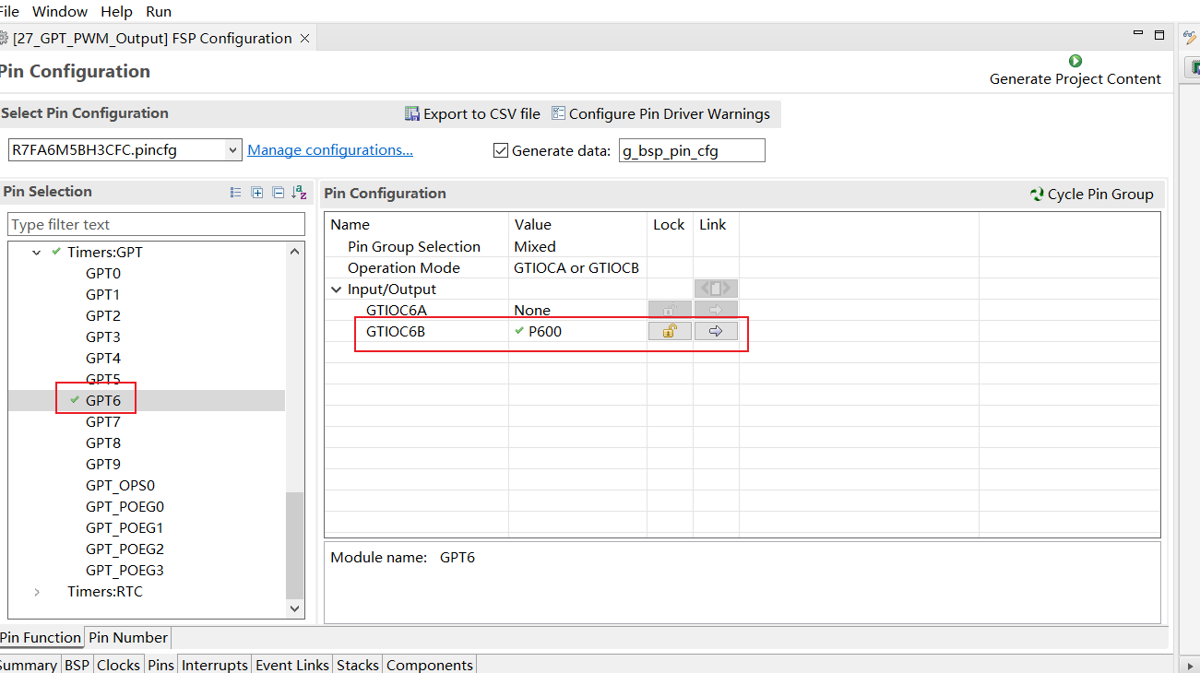Open the Clocks configuration tab

pos(119,665)
